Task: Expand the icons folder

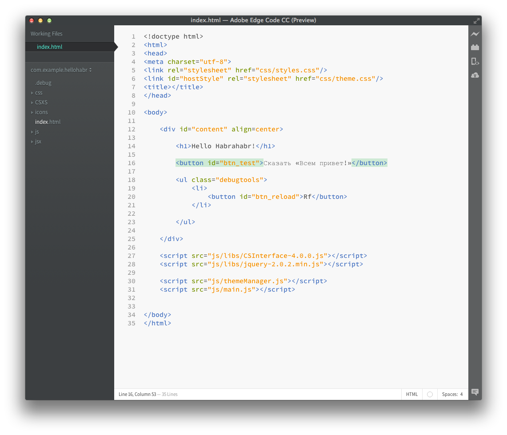Action: [x=32, y=112]
